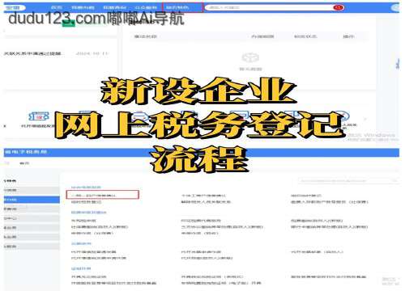Click the white region pill at top left
The image size is (405, 291).
[15, 7]
